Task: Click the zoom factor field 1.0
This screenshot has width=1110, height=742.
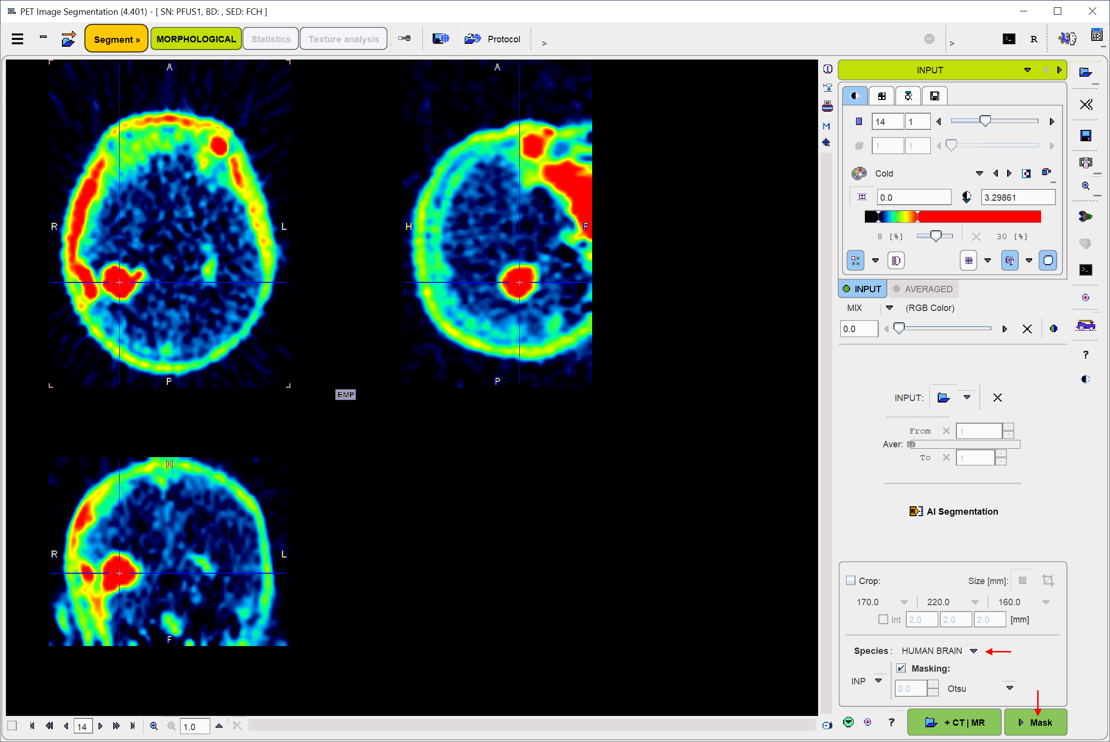Action: (195, 726)
